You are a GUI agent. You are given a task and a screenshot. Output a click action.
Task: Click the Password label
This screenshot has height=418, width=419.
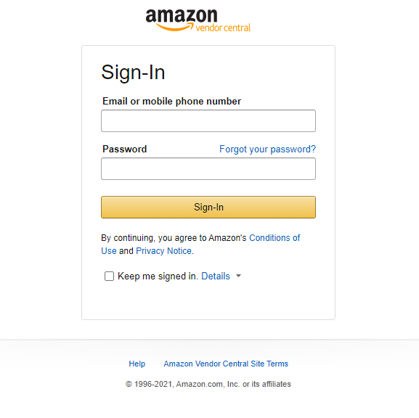pos(124,149)
